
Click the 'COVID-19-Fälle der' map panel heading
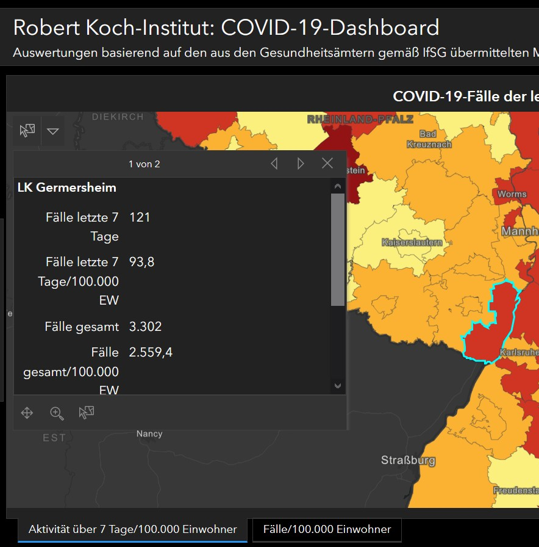(466, 96)
